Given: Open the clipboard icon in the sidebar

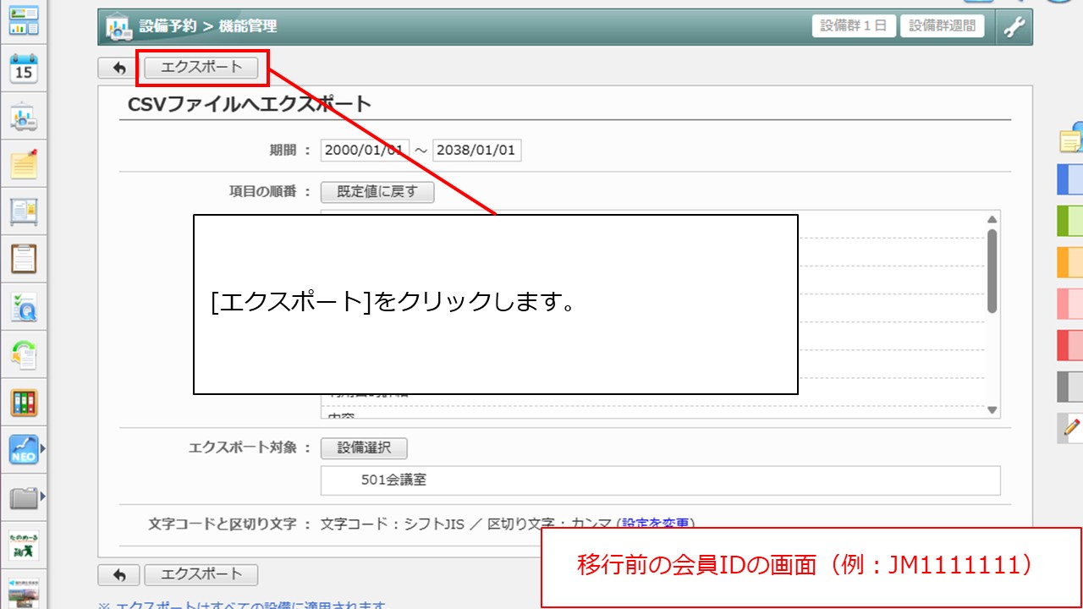Looking at the screenshot, I should click(x=24, y=258).
